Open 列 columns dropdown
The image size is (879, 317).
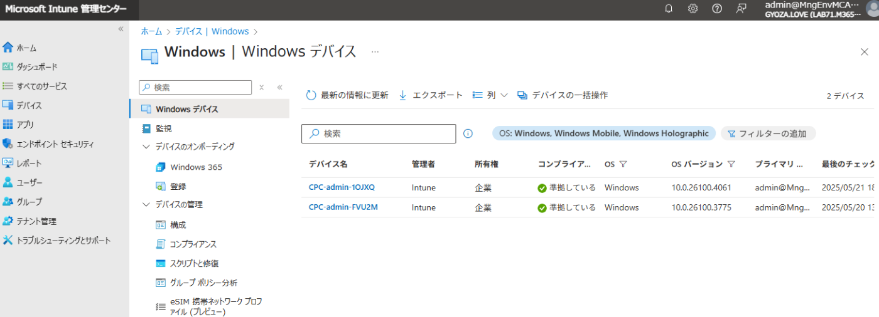[x=490, y=95]
